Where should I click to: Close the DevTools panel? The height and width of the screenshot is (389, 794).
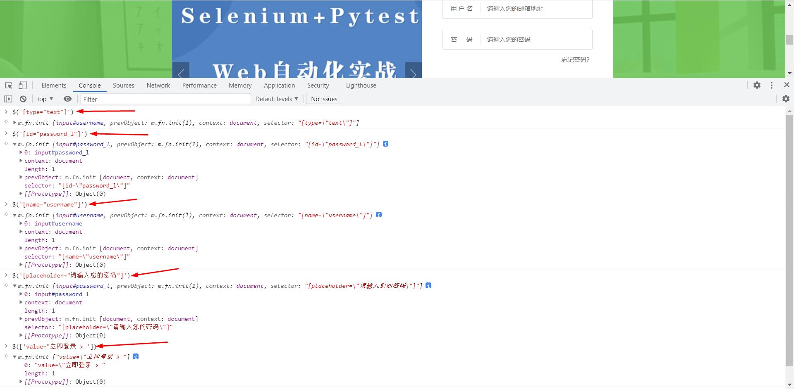787,85
